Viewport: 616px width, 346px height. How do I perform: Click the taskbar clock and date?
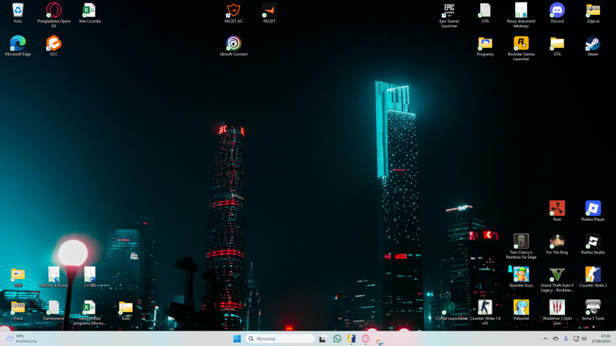(601, 339)
